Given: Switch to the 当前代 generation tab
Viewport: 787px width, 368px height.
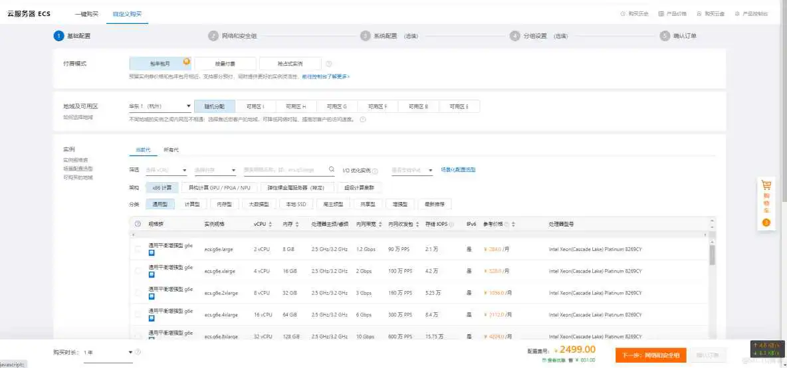Looking at the screenshot, I should [142, 150].
